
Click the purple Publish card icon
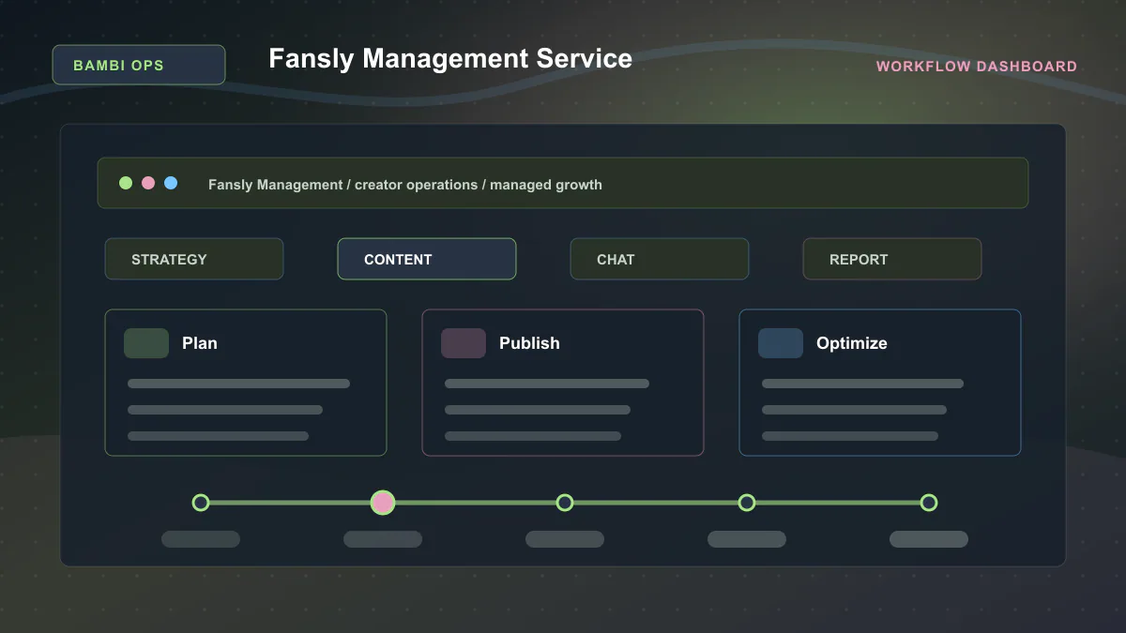tap(464, 343)
